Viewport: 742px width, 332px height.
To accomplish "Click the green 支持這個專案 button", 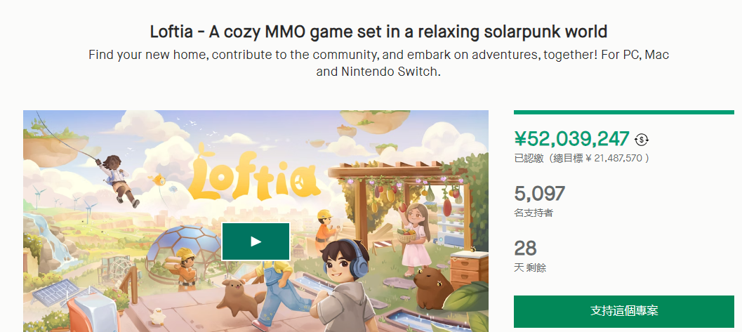I will click(x=623, y=311).
